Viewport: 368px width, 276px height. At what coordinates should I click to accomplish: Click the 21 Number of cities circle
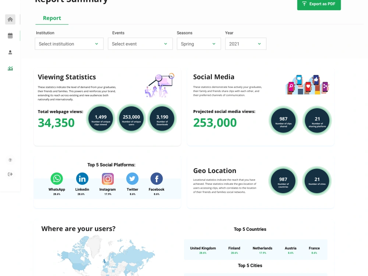tap(317, 181)
